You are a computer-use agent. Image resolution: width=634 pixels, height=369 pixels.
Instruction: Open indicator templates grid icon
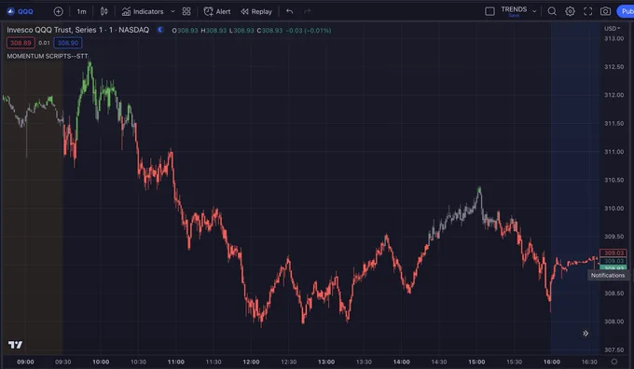pyautogui.click(x=186, y=11)
